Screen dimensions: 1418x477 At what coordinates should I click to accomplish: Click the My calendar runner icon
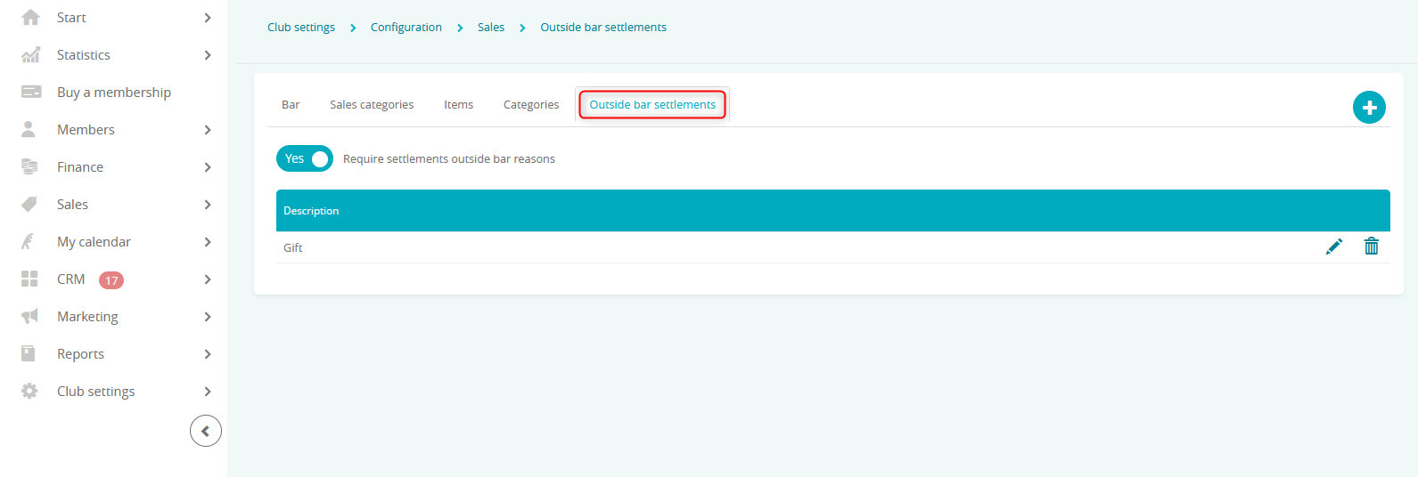click(x=29, y=241)
